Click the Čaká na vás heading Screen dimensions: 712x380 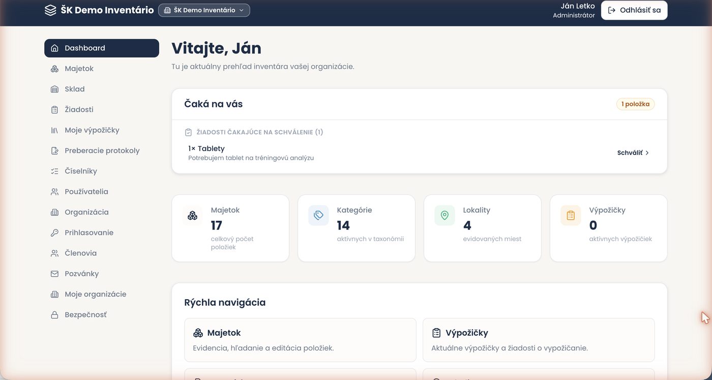214,104
